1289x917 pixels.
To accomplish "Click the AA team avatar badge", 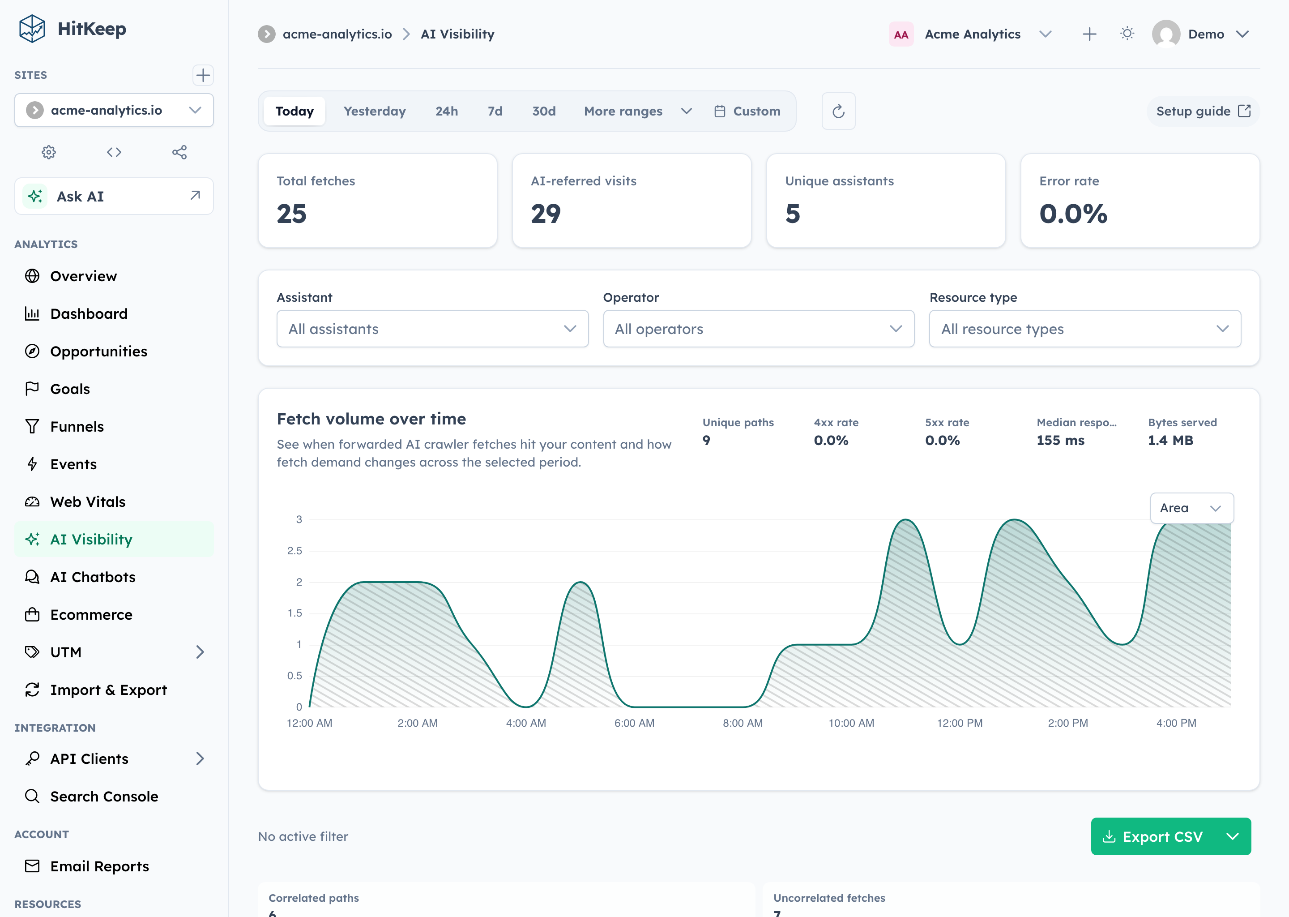I will click(x=901, y=34).
